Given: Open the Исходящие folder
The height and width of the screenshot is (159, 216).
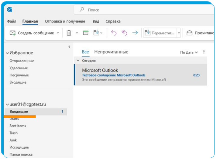Looking at the screenshot, I should [19, 147].
